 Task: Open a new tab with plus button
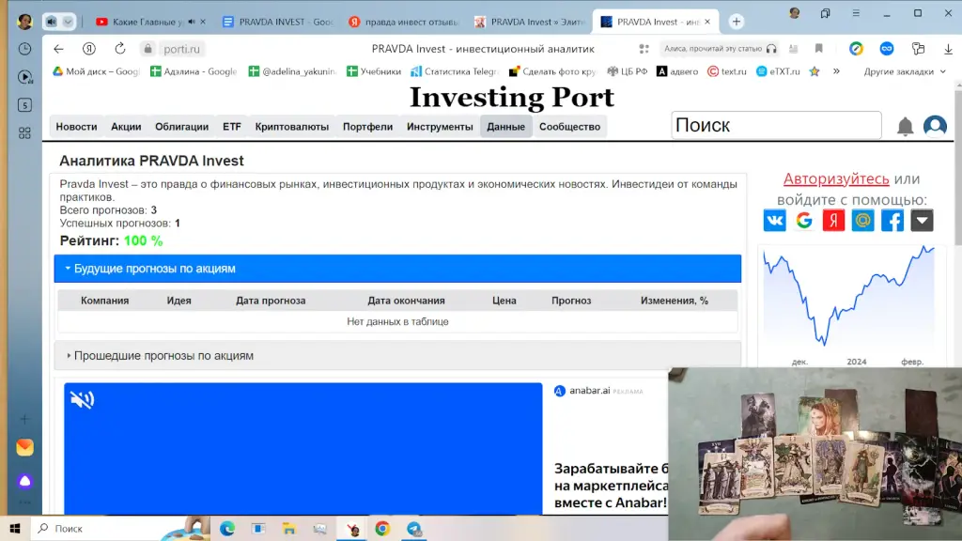[x=737, y=22]
